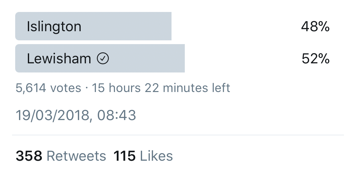Image resolution: width=356 pixels, height=173 pixels.
Task: Click the 48% result for Islington
Action: (x=315, y=27)
